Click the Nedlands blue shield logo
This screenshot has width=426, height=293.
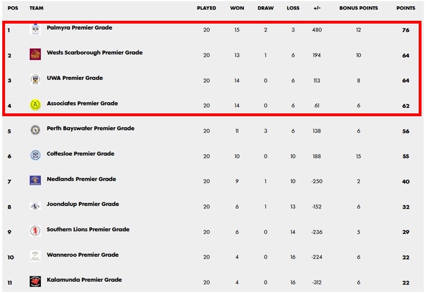pyautogui.click(x=35, y=180)
